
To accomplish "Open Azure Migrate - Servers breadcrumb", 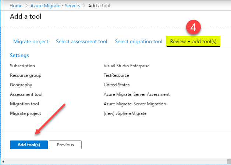I will pos(55,5).
